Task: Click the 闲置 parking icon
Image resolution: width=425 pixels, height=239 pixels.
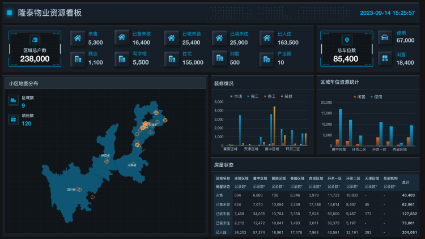Action: 385,58
